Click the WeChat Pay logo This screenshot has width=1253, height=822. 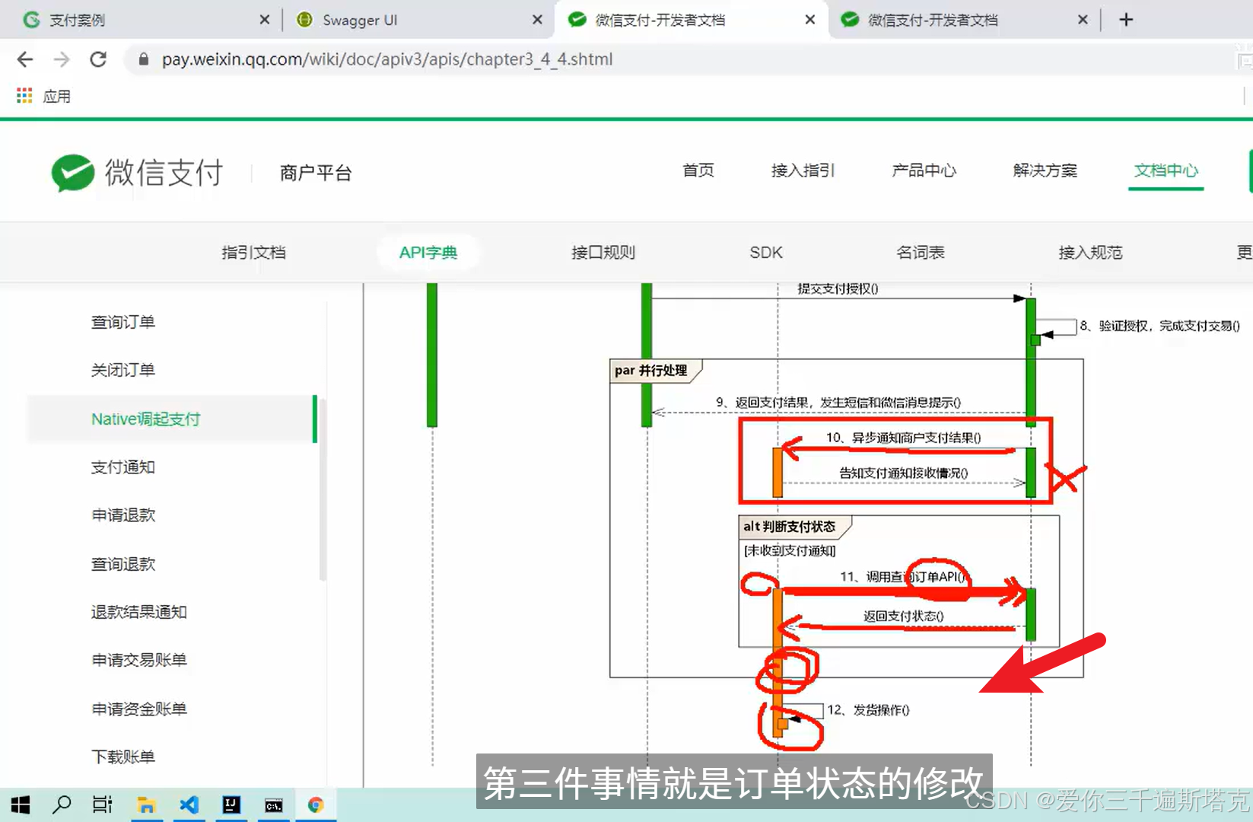click(x=137, y=173)
